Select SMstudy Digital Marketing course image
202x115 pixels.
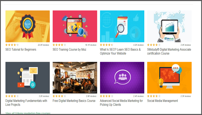pyautogui.click(x=169, y=26)
